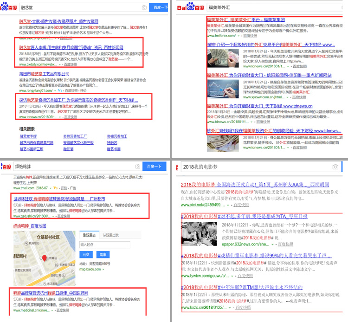Expand the arrow next to www.fmlforex.com URL
The height and width of the screenshot is (322, 348).
tap(238, 36)
